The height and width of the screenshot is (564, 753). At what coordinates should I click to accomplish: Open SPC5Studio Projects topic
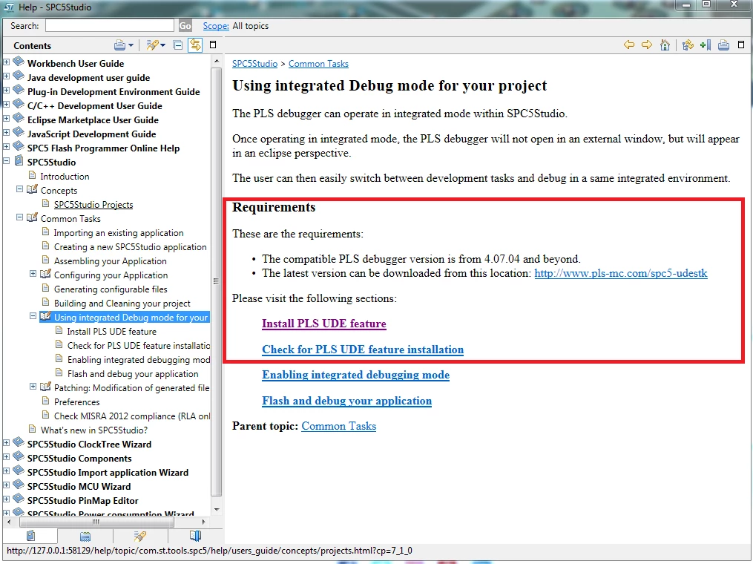tap(93, 205)
